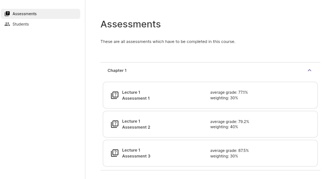327x179 pixels.
Task: Click the Students people icon
Action: pos(7,24)
